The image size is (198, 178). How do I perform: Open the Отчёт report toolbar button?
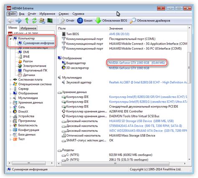(x=67, y=21)
